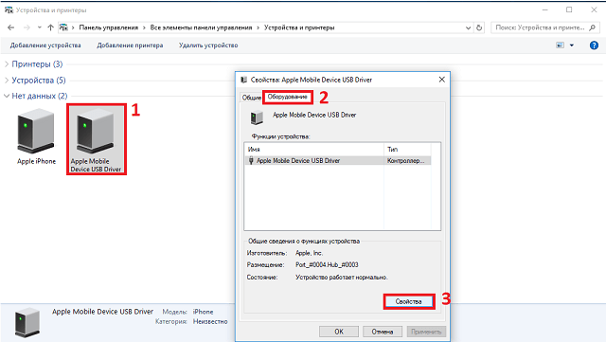The image size is (606, 342).
Task: Click iPhone model value in details pane
Action: [x=203, y=312]
